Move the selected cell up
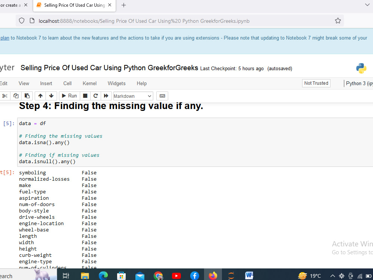Viewport: 373px width, 280px height. (40, 96)
